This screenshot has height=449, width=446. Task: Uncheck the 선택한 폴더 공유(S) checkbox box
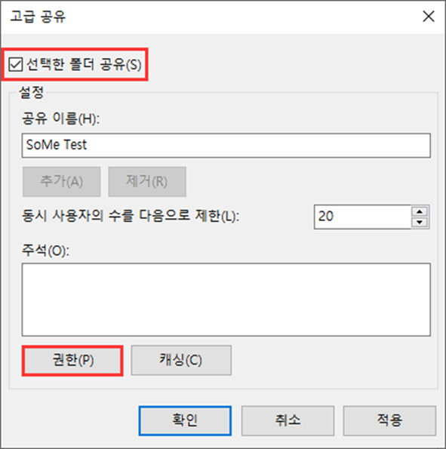click(x=15, y=64)
